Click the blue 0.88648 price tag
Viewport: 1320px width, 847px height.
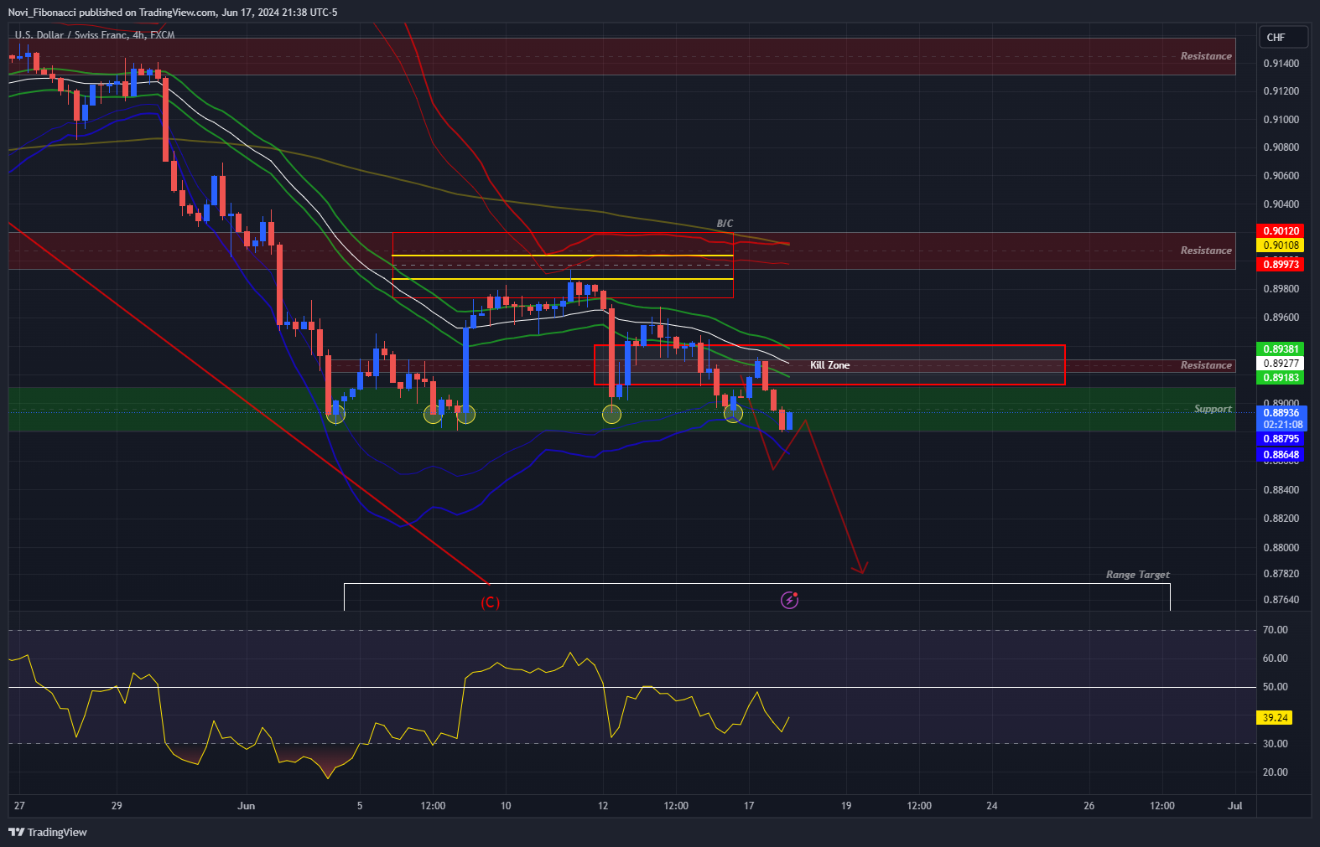click(x=1281, y=456)
